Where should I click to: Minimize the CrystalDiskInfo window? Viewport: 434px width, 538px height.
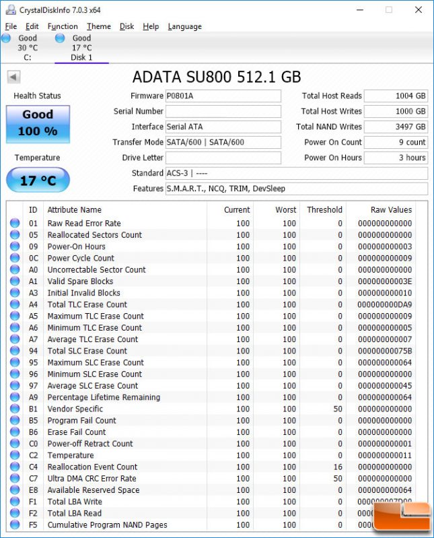pyautogui.click(x=359, y=9)
